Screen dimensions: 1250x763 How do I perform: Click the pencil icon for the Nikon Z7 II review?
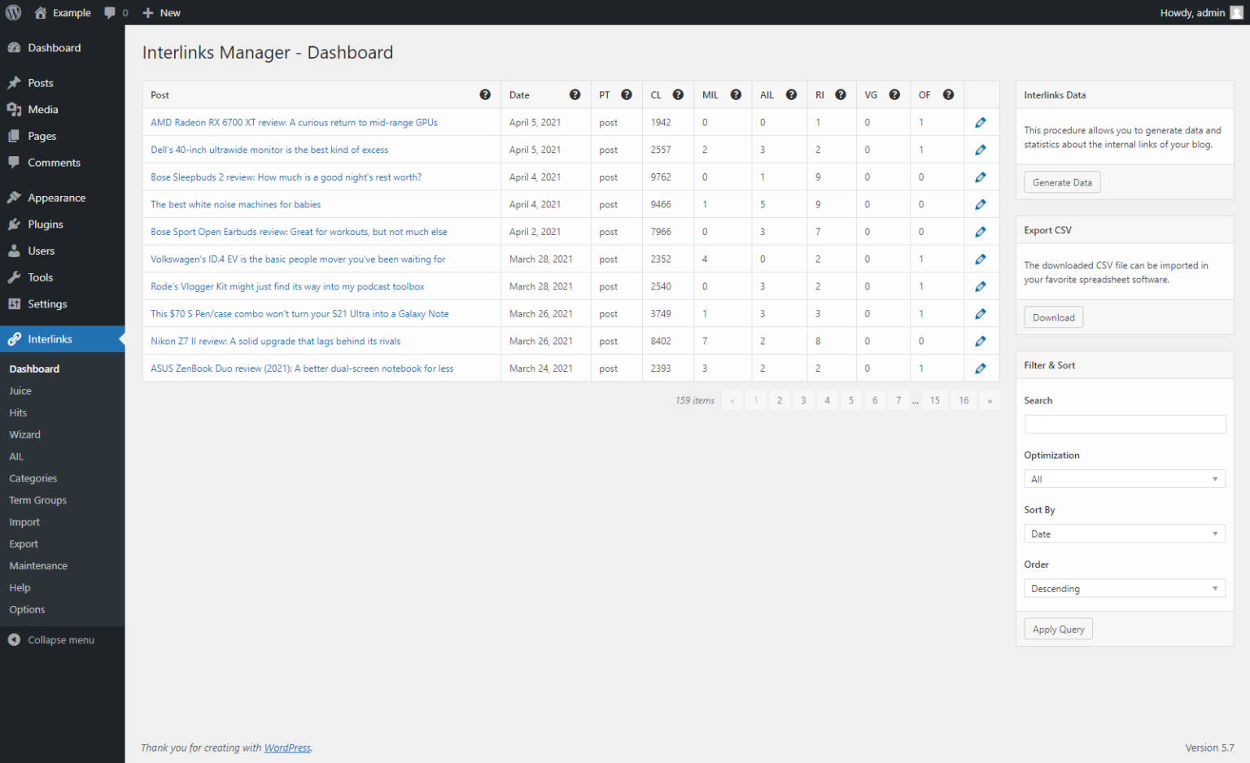click(x=981, y=341)
